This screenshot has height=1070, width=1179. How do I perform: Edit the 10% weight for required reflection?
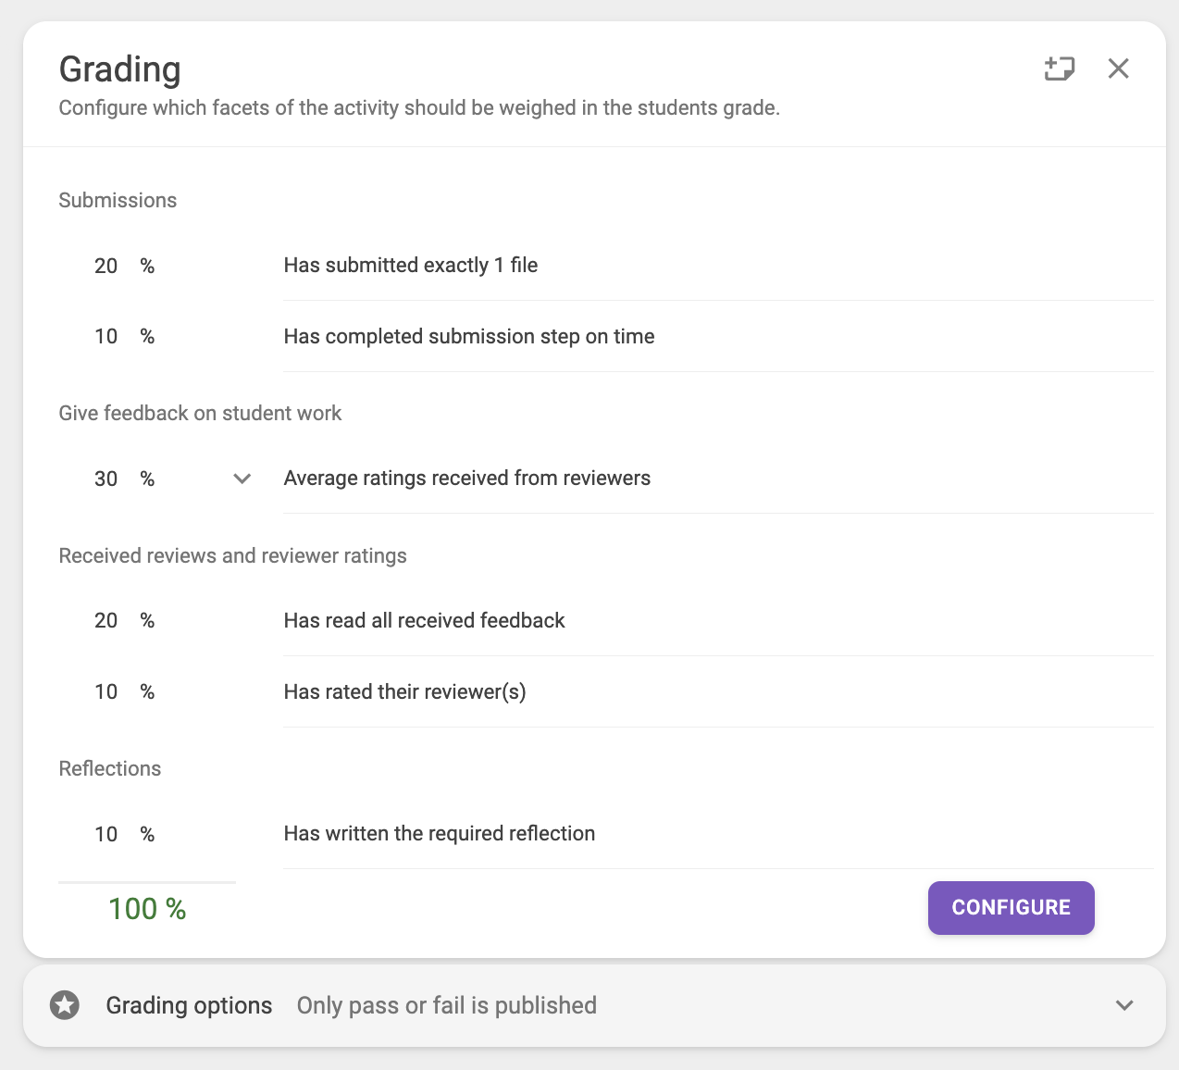[x=107, y=835]
